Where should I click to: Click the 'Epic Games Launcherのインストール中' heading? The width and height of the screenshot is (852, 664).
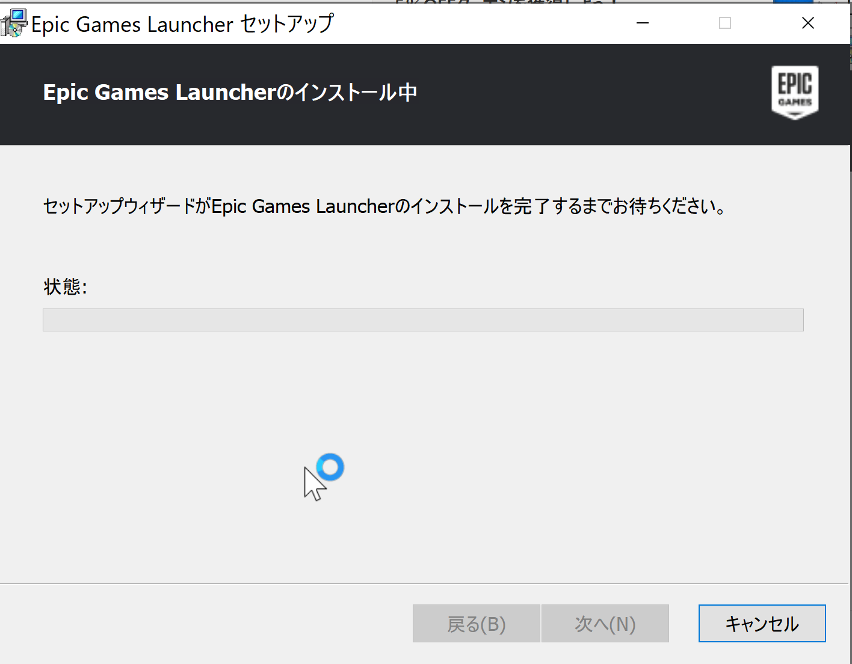click(230, 93)
